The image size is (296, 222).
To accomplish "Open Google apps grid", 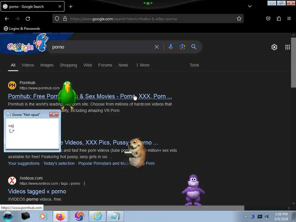I will pyautogui.click(x=288, y=47).
